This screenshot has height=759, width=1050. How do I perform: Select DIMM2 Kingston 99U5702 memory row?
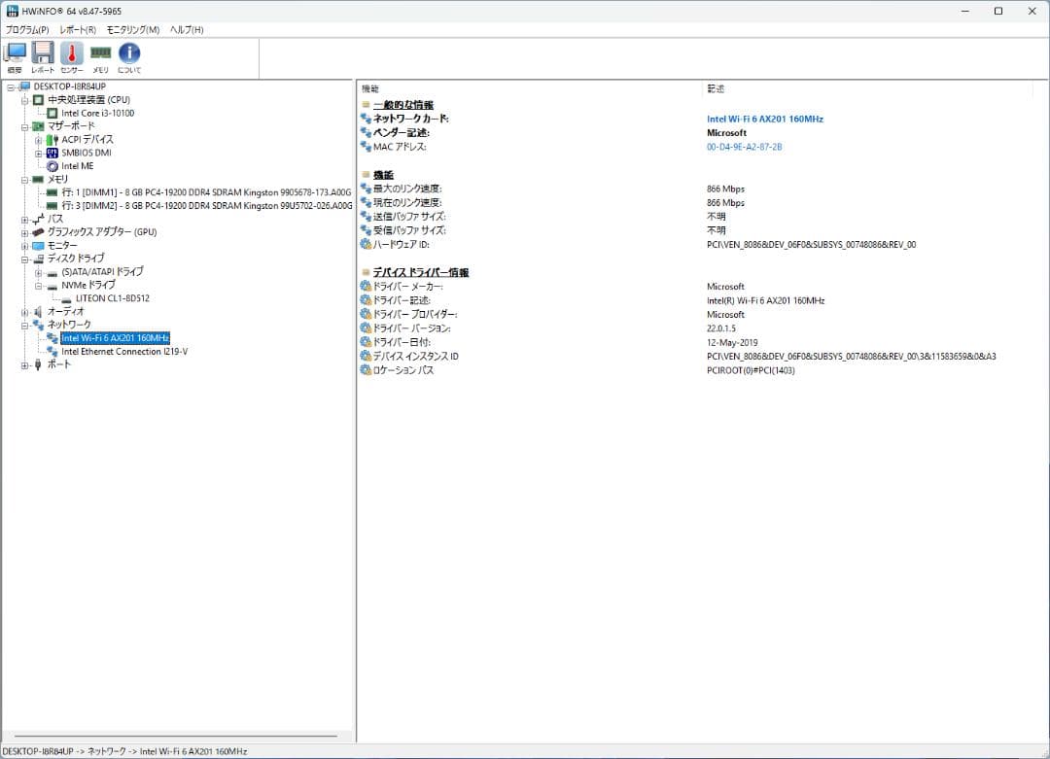point(207,206)
